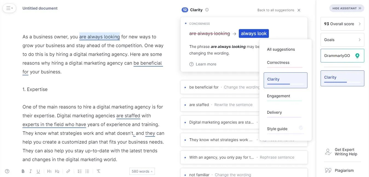Create a numbered list
The height and width of the screenshot is (177, 369).
pyautogui.click(x=79, y=171)
